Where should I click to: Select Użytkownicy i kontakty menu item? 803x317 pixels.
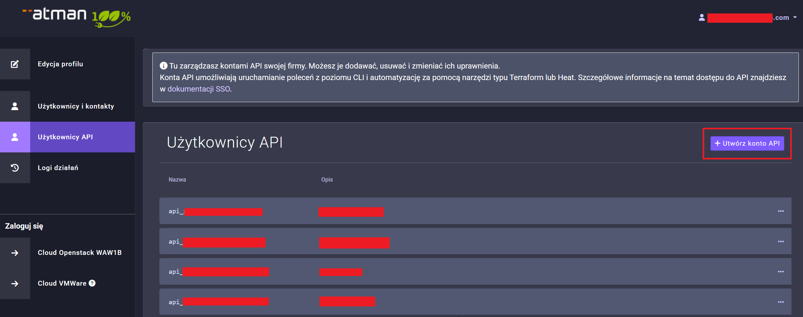click(76, 106)
